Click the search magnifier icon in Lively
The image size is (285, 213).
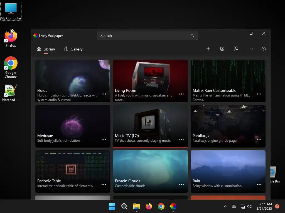tap(192, 35)
